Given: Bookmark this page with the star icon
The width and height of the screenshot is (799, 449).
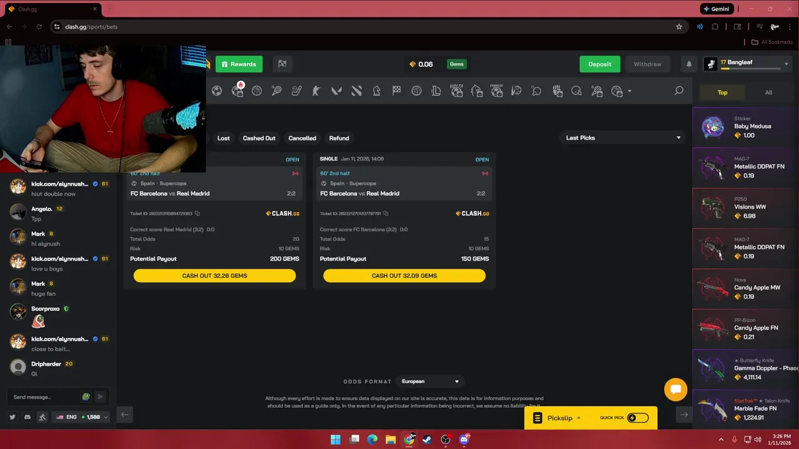Looking at the screenshot, I should pyautogui.click(x=679, y=27).
